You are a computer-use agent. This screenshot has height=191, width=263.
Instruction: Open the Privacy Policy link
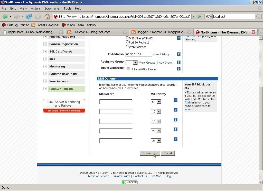coord(121,176)
